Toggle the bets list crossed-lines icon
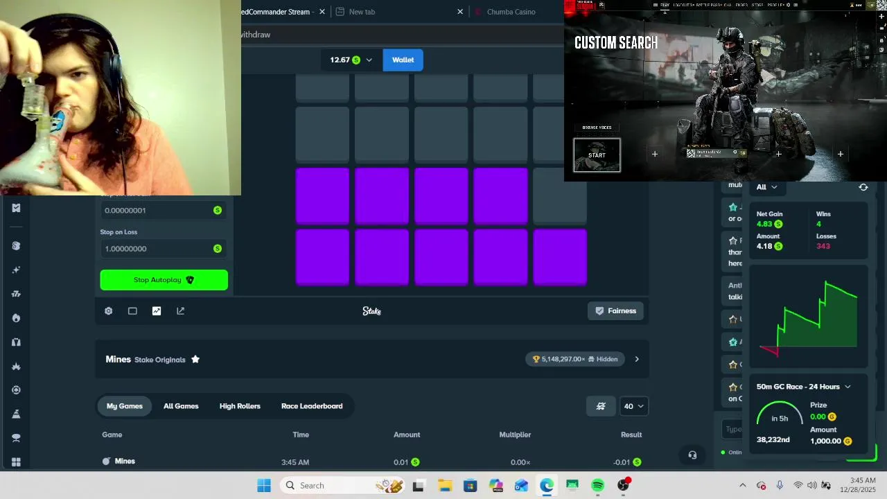This screenshot has width=887, height=499. (x=601, y=406)
